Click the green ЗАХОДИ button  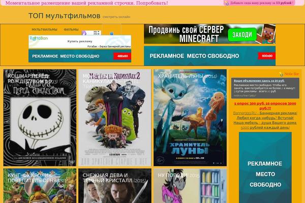point(242,35)
